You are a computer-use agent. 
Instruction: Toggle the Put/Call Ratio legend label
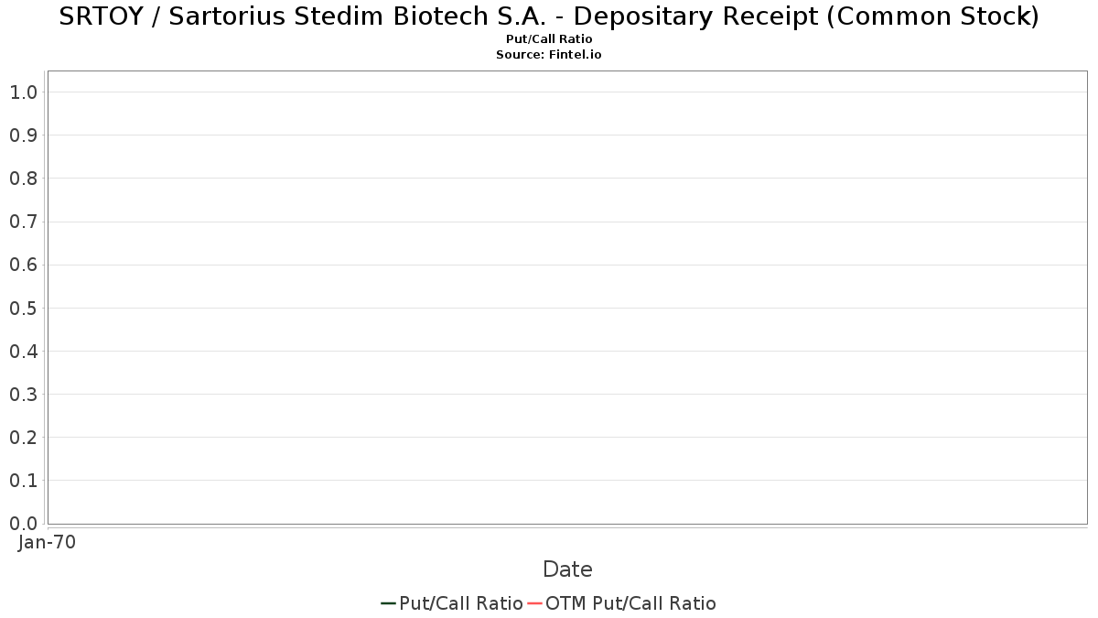[x=461, y=603]
